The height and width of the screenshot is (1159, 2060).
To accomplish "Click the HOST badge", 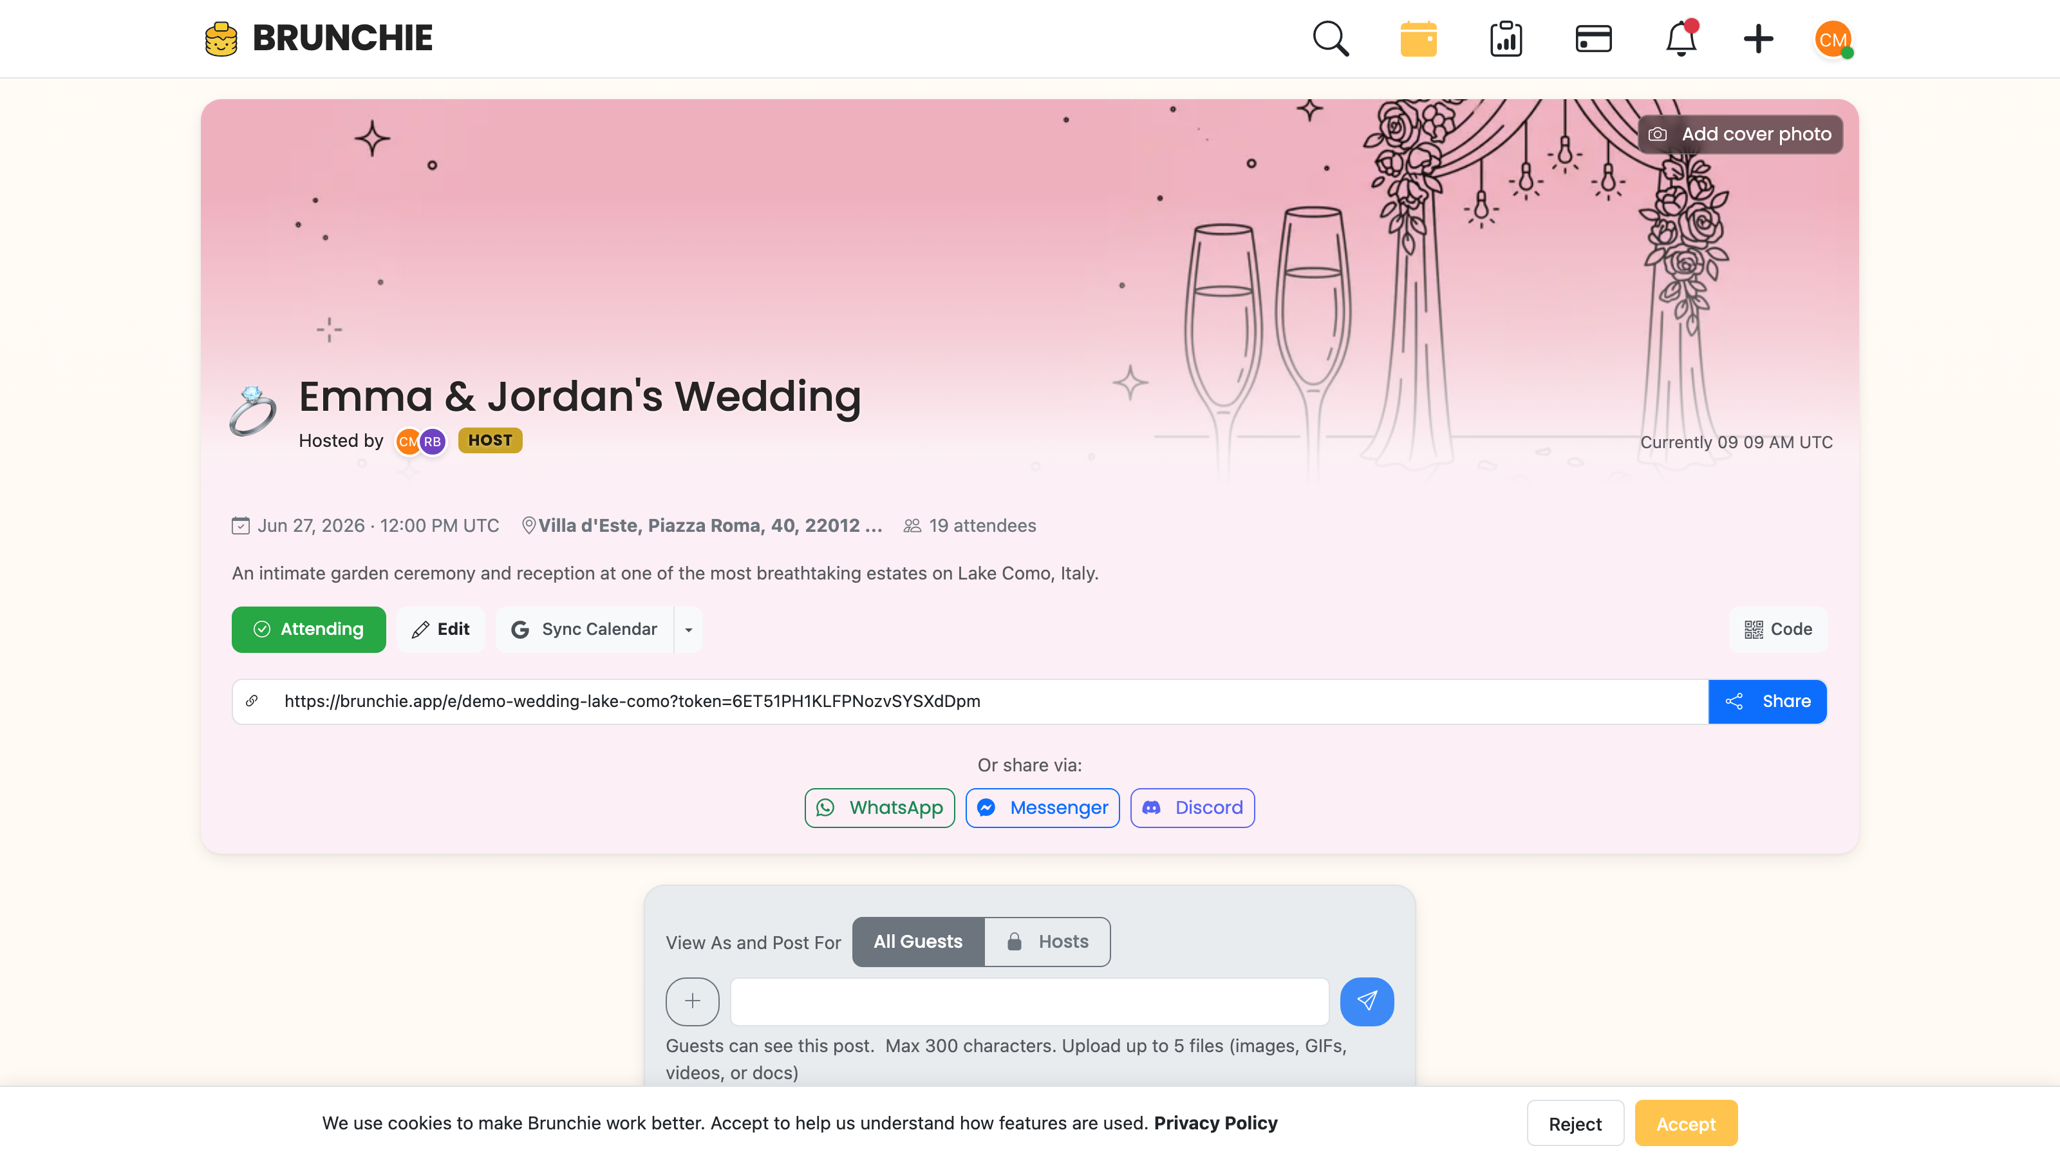I will [490, 440].
